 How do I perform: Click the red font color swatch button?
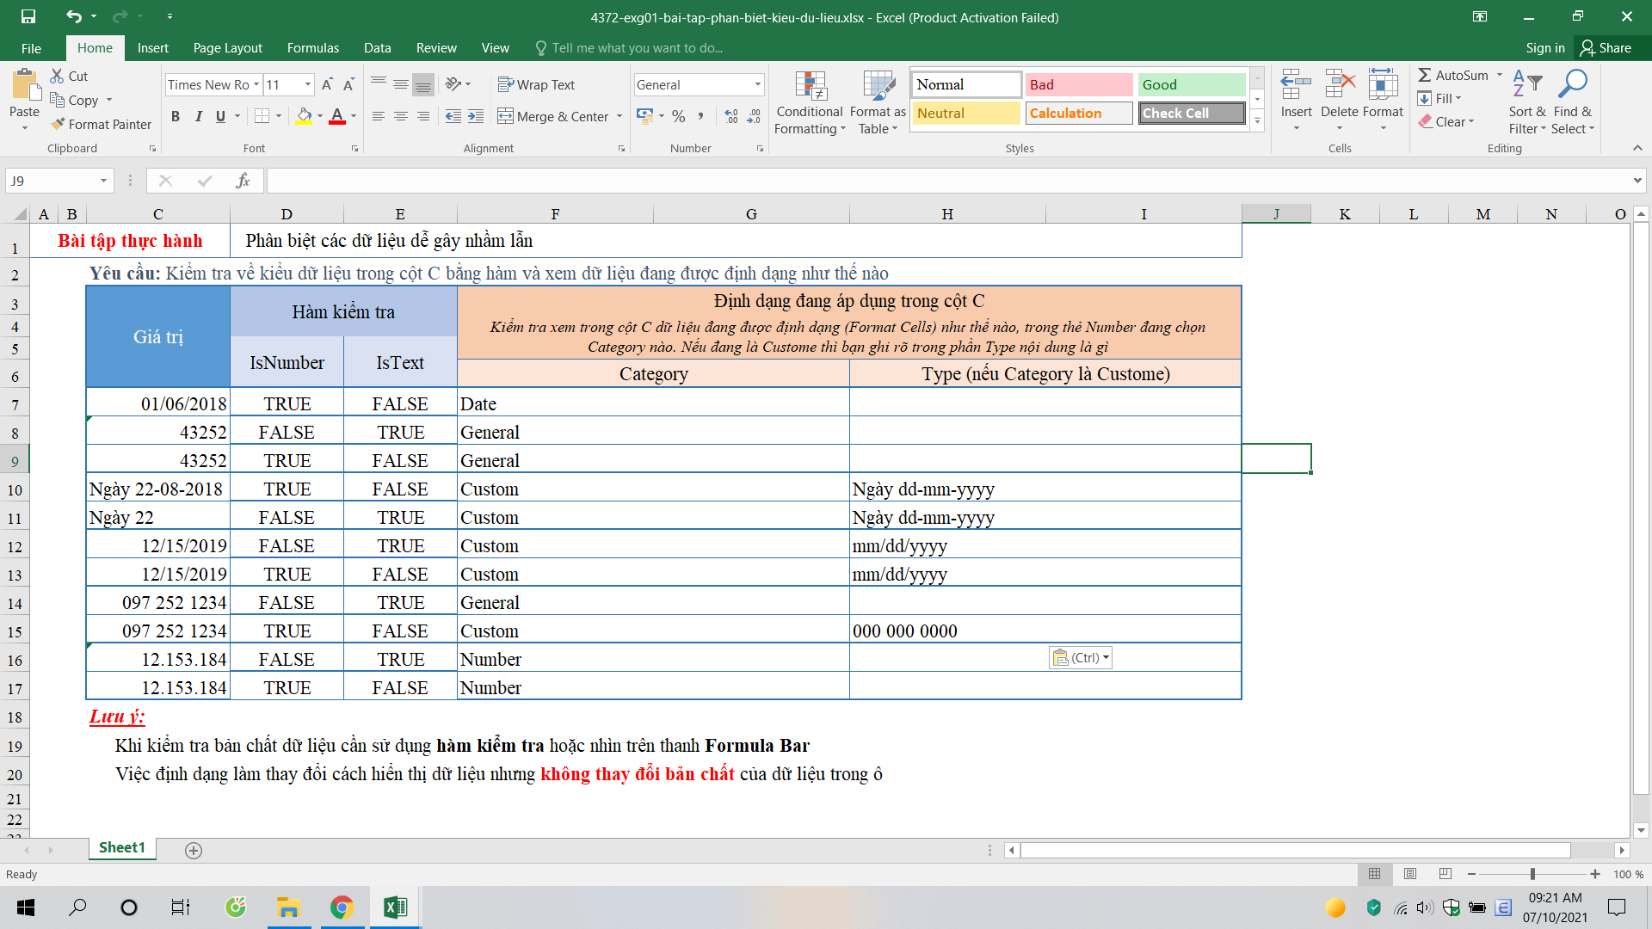337,116
